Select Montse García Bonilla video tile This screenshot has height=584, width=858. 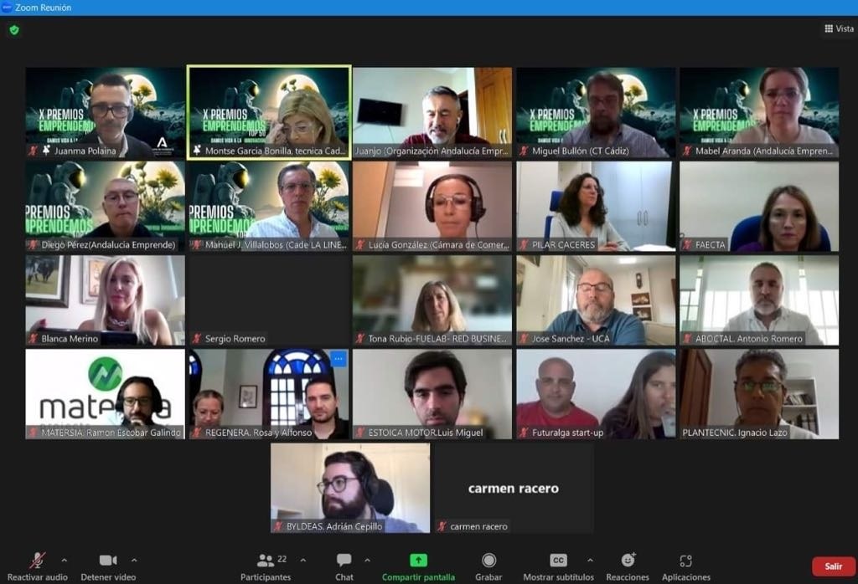(x=269, y=113)
